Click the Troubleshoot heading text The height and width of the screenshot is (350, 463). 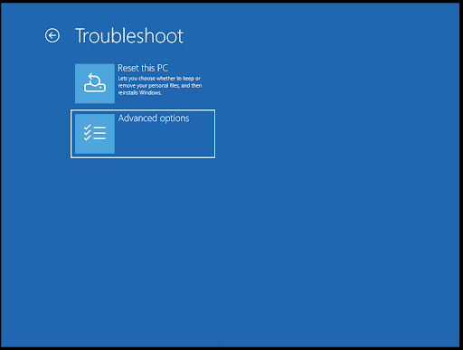pyautogui.click(x=129, y=36)
